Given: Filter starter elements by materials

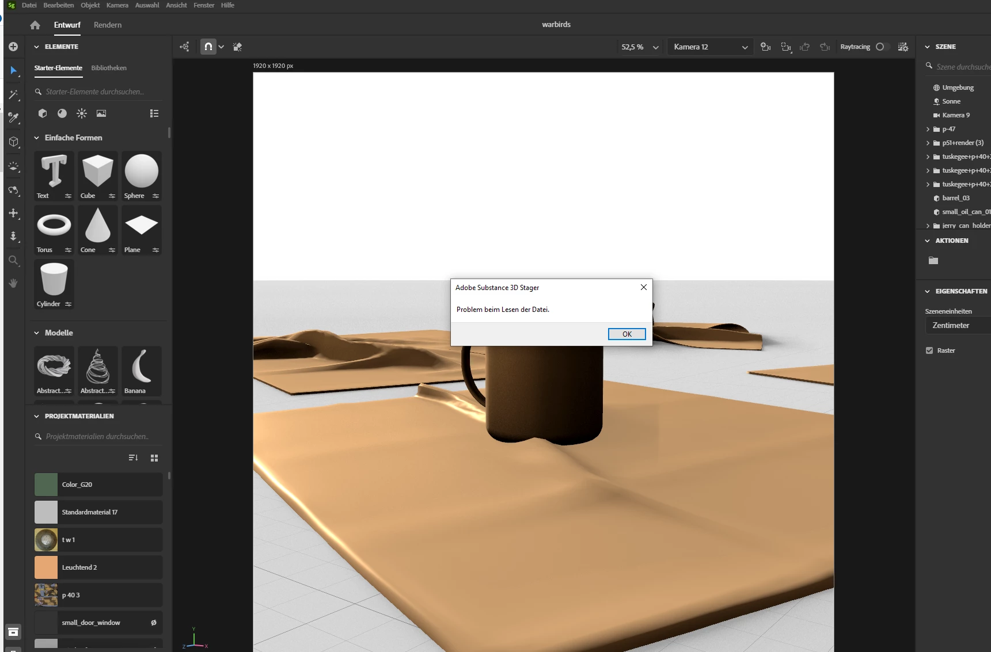Looking at the screenshot, I should point(62,113).
